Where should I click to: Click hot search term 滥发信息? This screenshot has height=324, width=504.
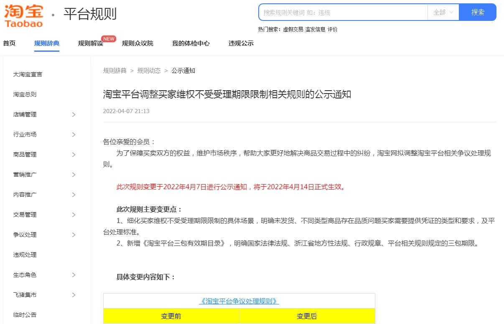[315, 29]
